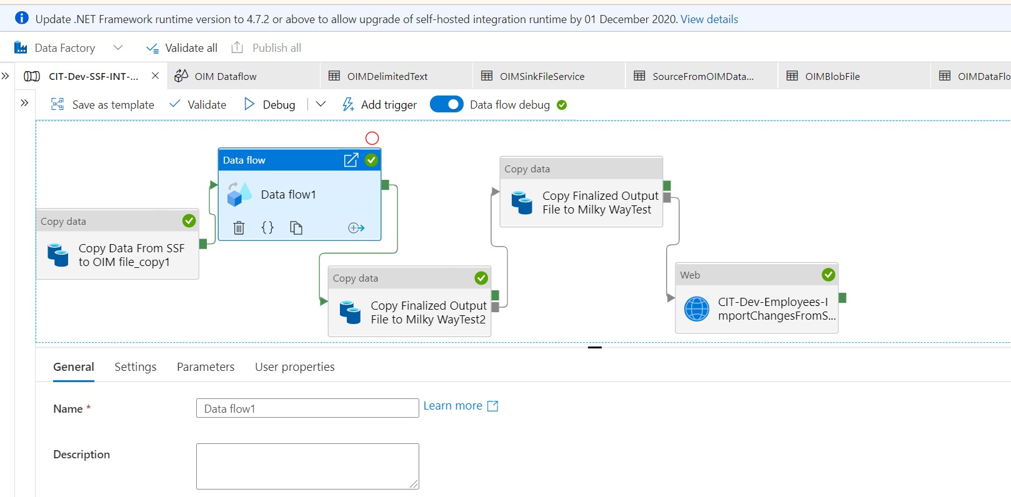Click success checkmark on Web activity
This screenshot has width=1011, height=497.
point(829,275)
